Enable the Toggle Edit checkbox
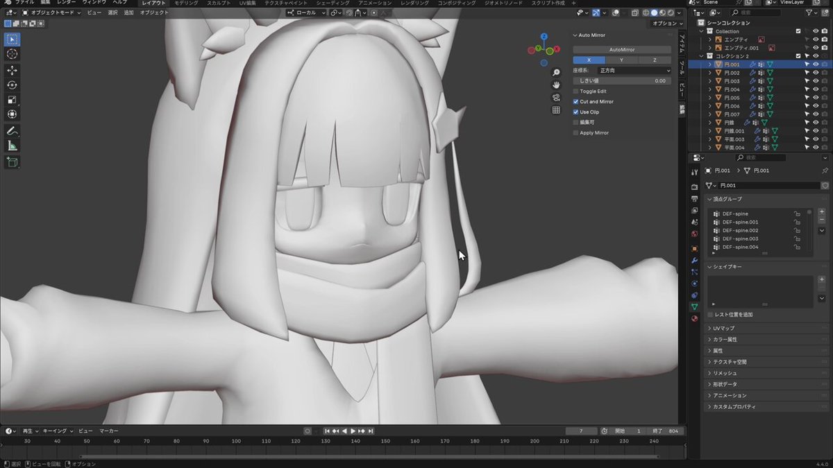 click(575, 91)
